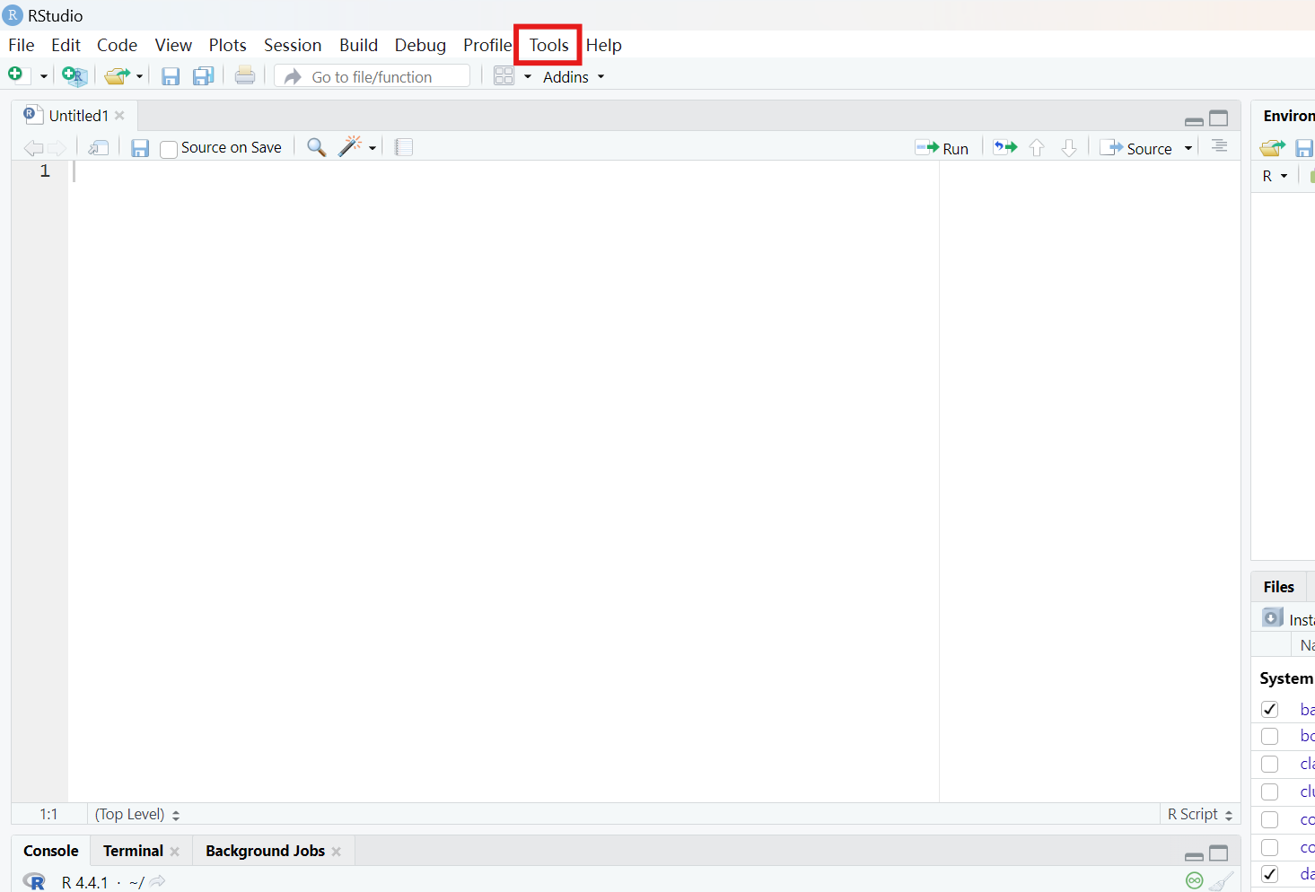Open the File menu
The width and height of the screenshot is (1315, 892).
tap(22, 45)
